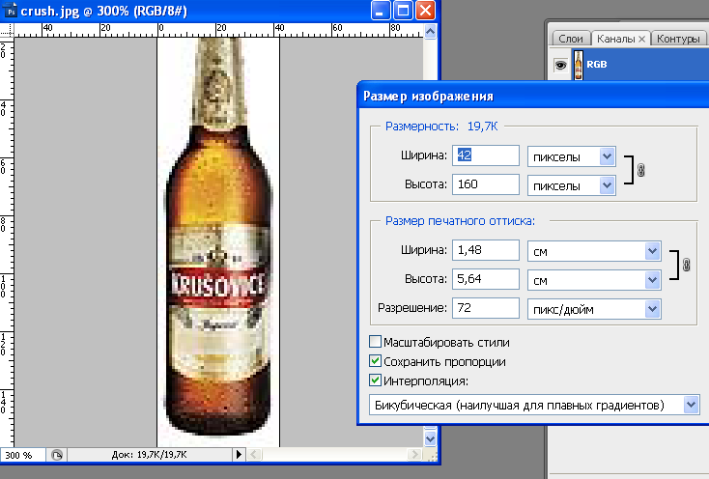The image size is (709, 479).
Task: Uncheck Интерполяция checkbox
Action: (375, 380)
